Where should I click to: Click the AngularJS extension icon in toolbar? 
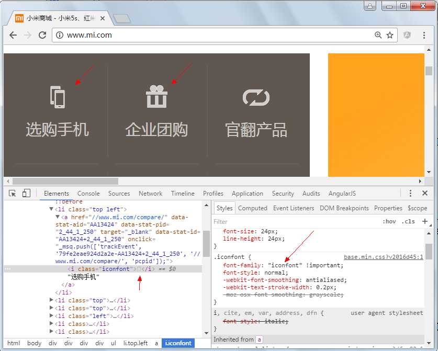407,35
